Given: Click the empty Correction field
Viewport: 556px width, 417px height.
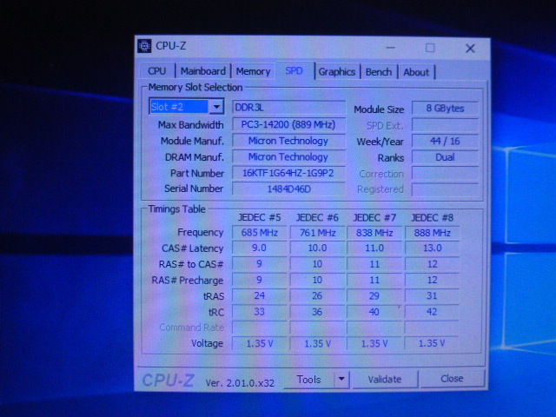Looking at the screenshot, I should 445,174.
